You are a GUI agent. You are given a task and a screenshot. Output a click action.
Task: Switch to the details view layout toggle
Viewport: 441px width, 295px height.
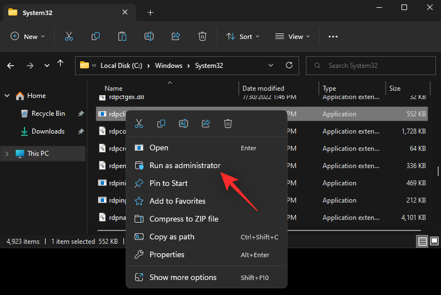[x=423, y=242]
